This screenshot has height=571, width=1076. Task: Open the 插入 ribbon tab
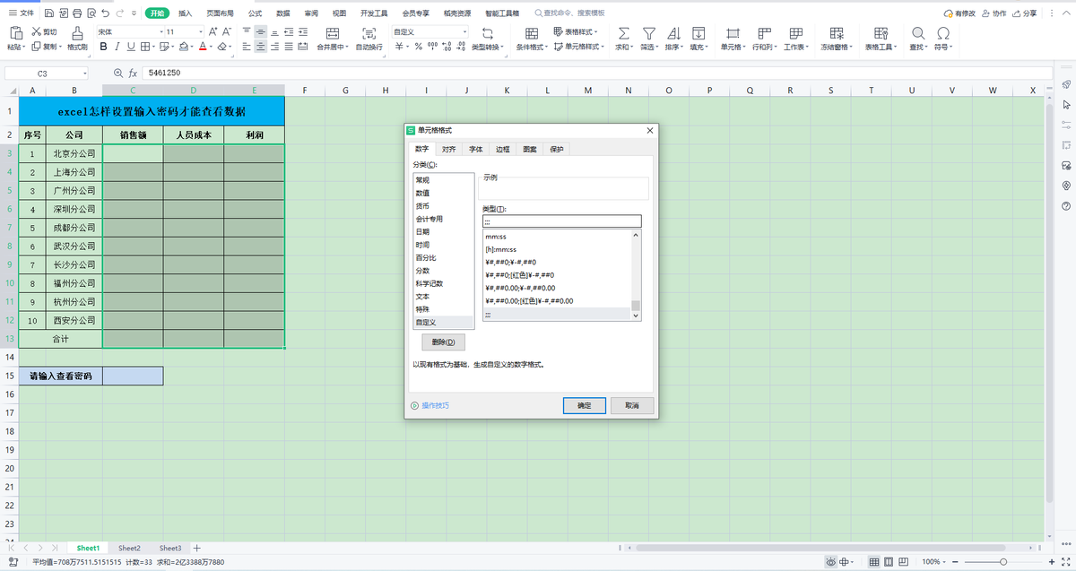pos(185,13)
